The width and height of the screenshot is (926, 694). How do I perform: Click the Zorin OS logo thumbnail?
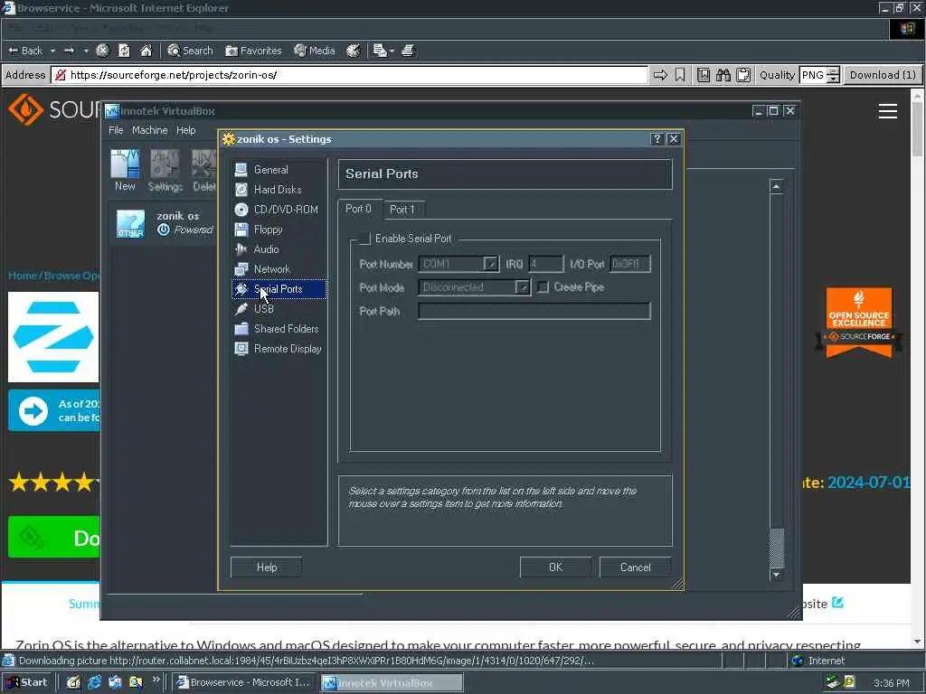[53, 337]
